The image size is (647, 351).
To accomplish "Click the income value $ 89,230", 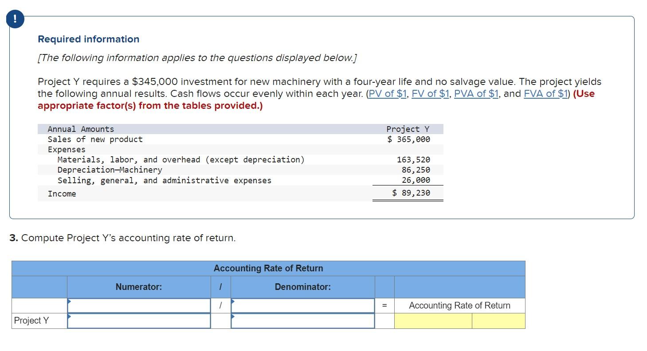I will (411, 193).
